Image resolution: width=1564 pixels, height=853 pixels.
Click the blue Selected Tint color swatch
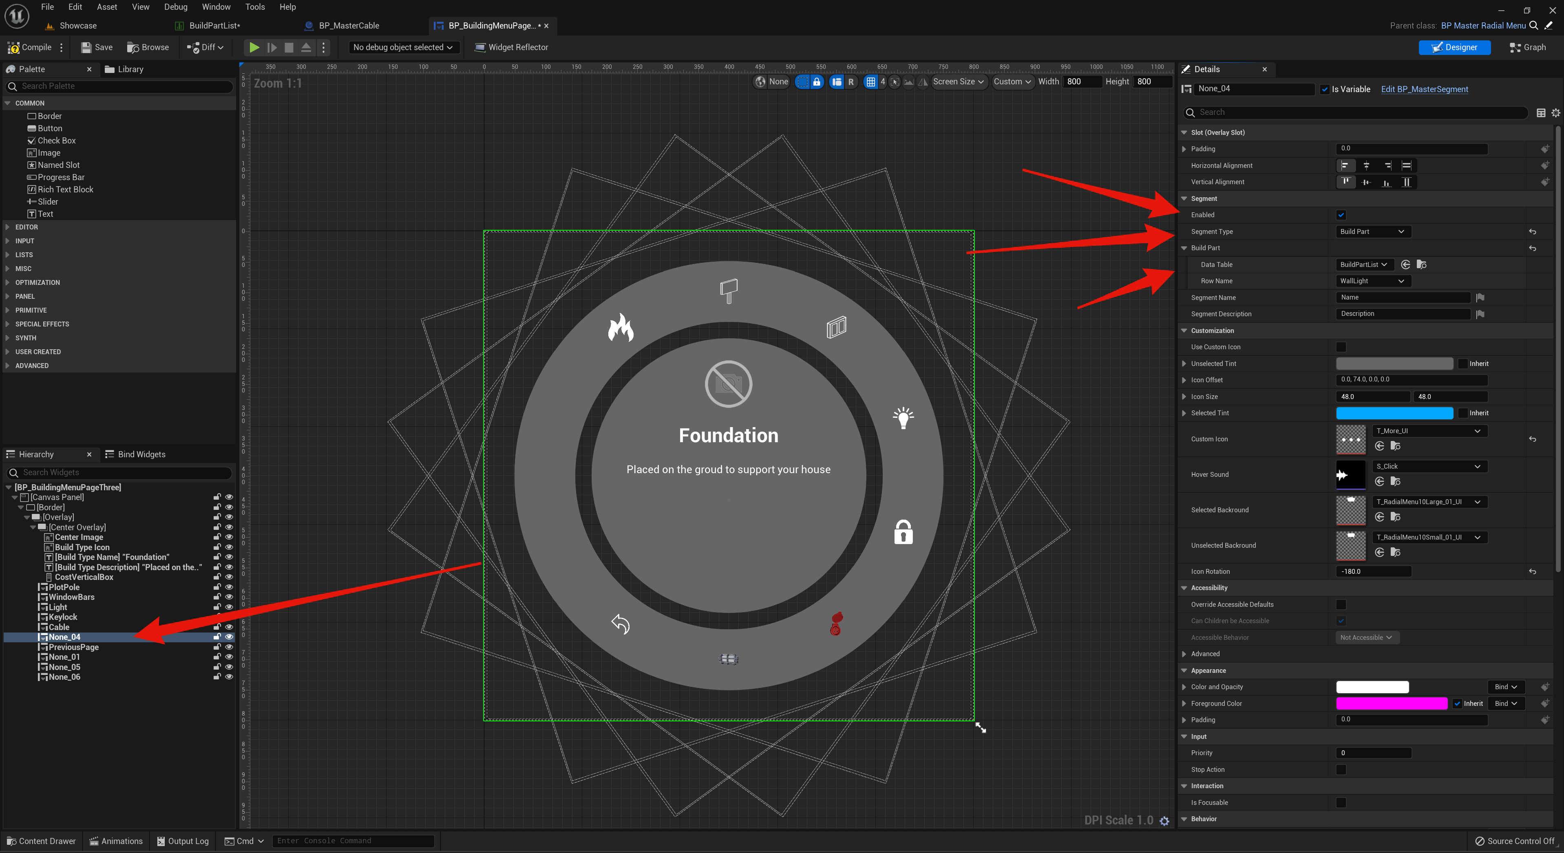(1394, 413)
